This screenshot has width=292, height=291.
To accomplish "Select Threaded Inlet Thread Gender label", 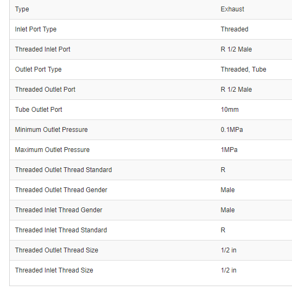I will tap(59, 210).
